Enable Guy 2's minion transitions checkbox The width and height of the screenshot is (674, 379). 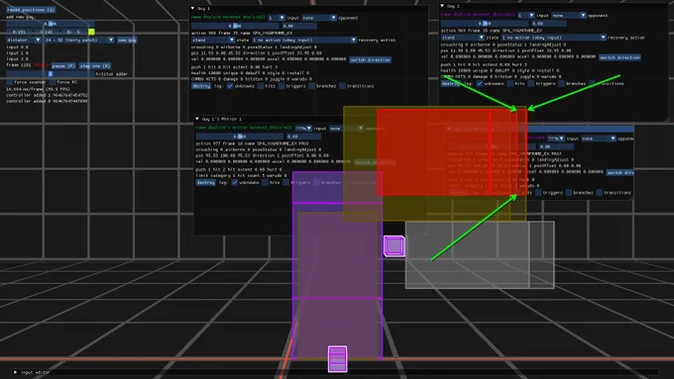click(x=600, y=193)
